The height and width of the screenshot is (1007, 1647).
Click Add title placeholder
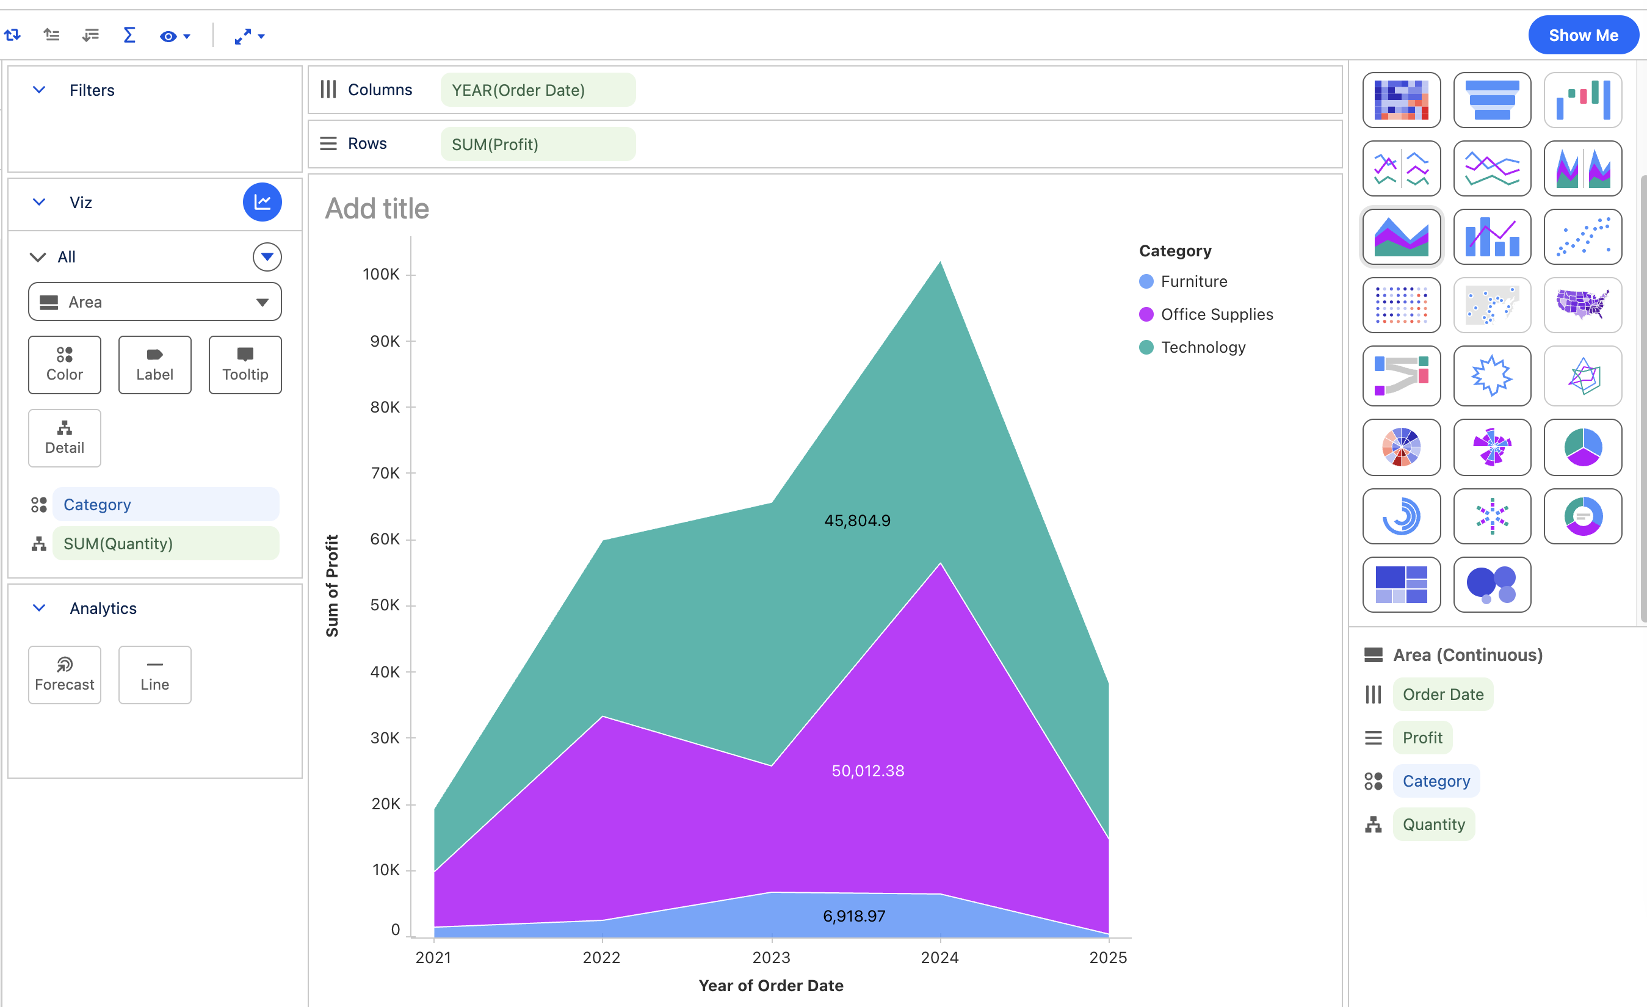coord(377,209)
